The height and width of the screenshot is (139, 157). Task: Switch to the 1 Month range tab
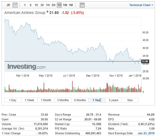tap(46, 100)
